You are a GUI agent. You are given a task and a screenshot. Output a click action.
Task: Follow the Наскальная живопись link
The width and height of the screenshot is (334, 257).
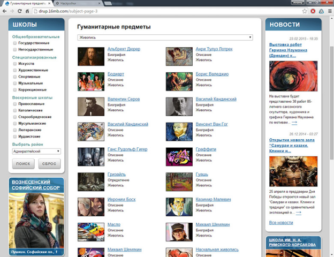point(217,250)
